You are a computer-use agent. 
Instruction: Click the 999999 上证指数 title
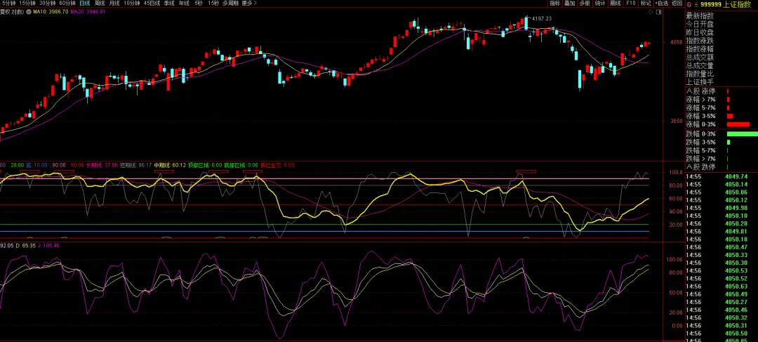[x=725, y=4]
